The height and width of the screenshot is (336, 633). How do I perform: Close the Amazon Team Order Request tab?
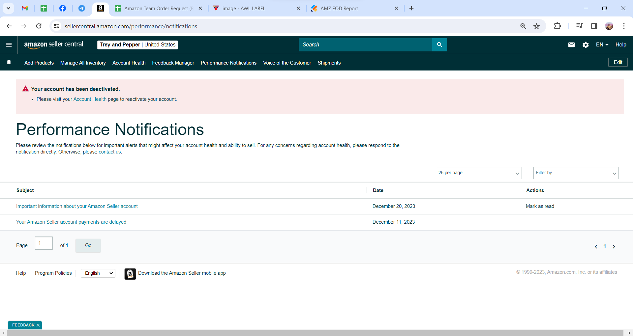[200, 8]
